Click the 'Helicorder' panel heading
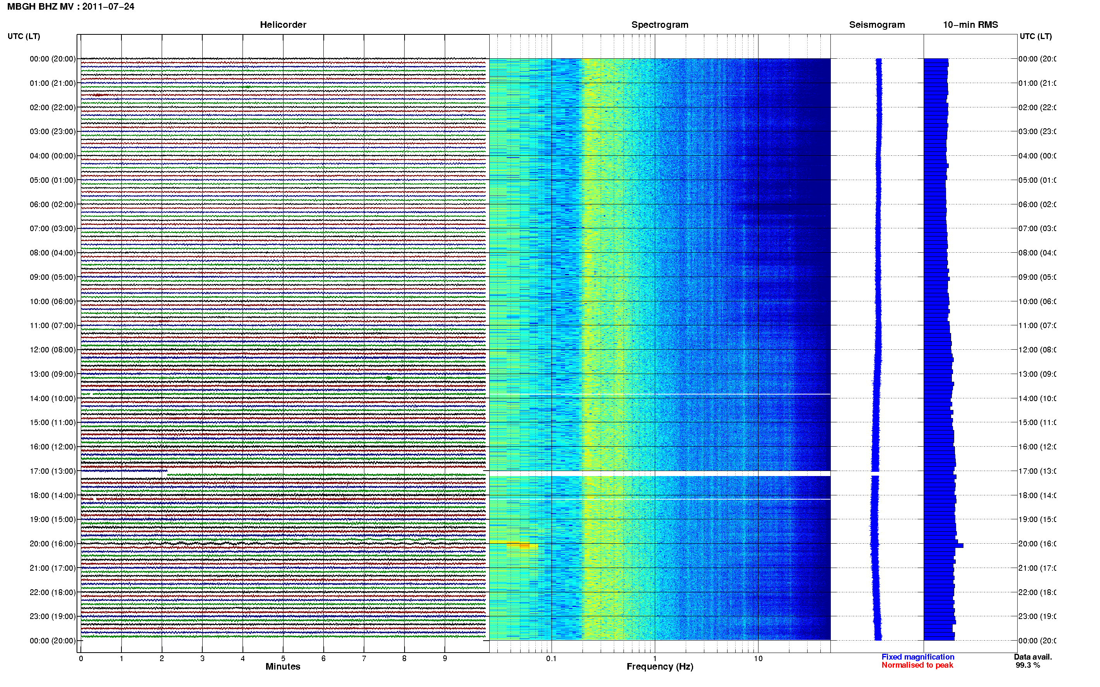The image size is (1100, 687). pos(283,25)
